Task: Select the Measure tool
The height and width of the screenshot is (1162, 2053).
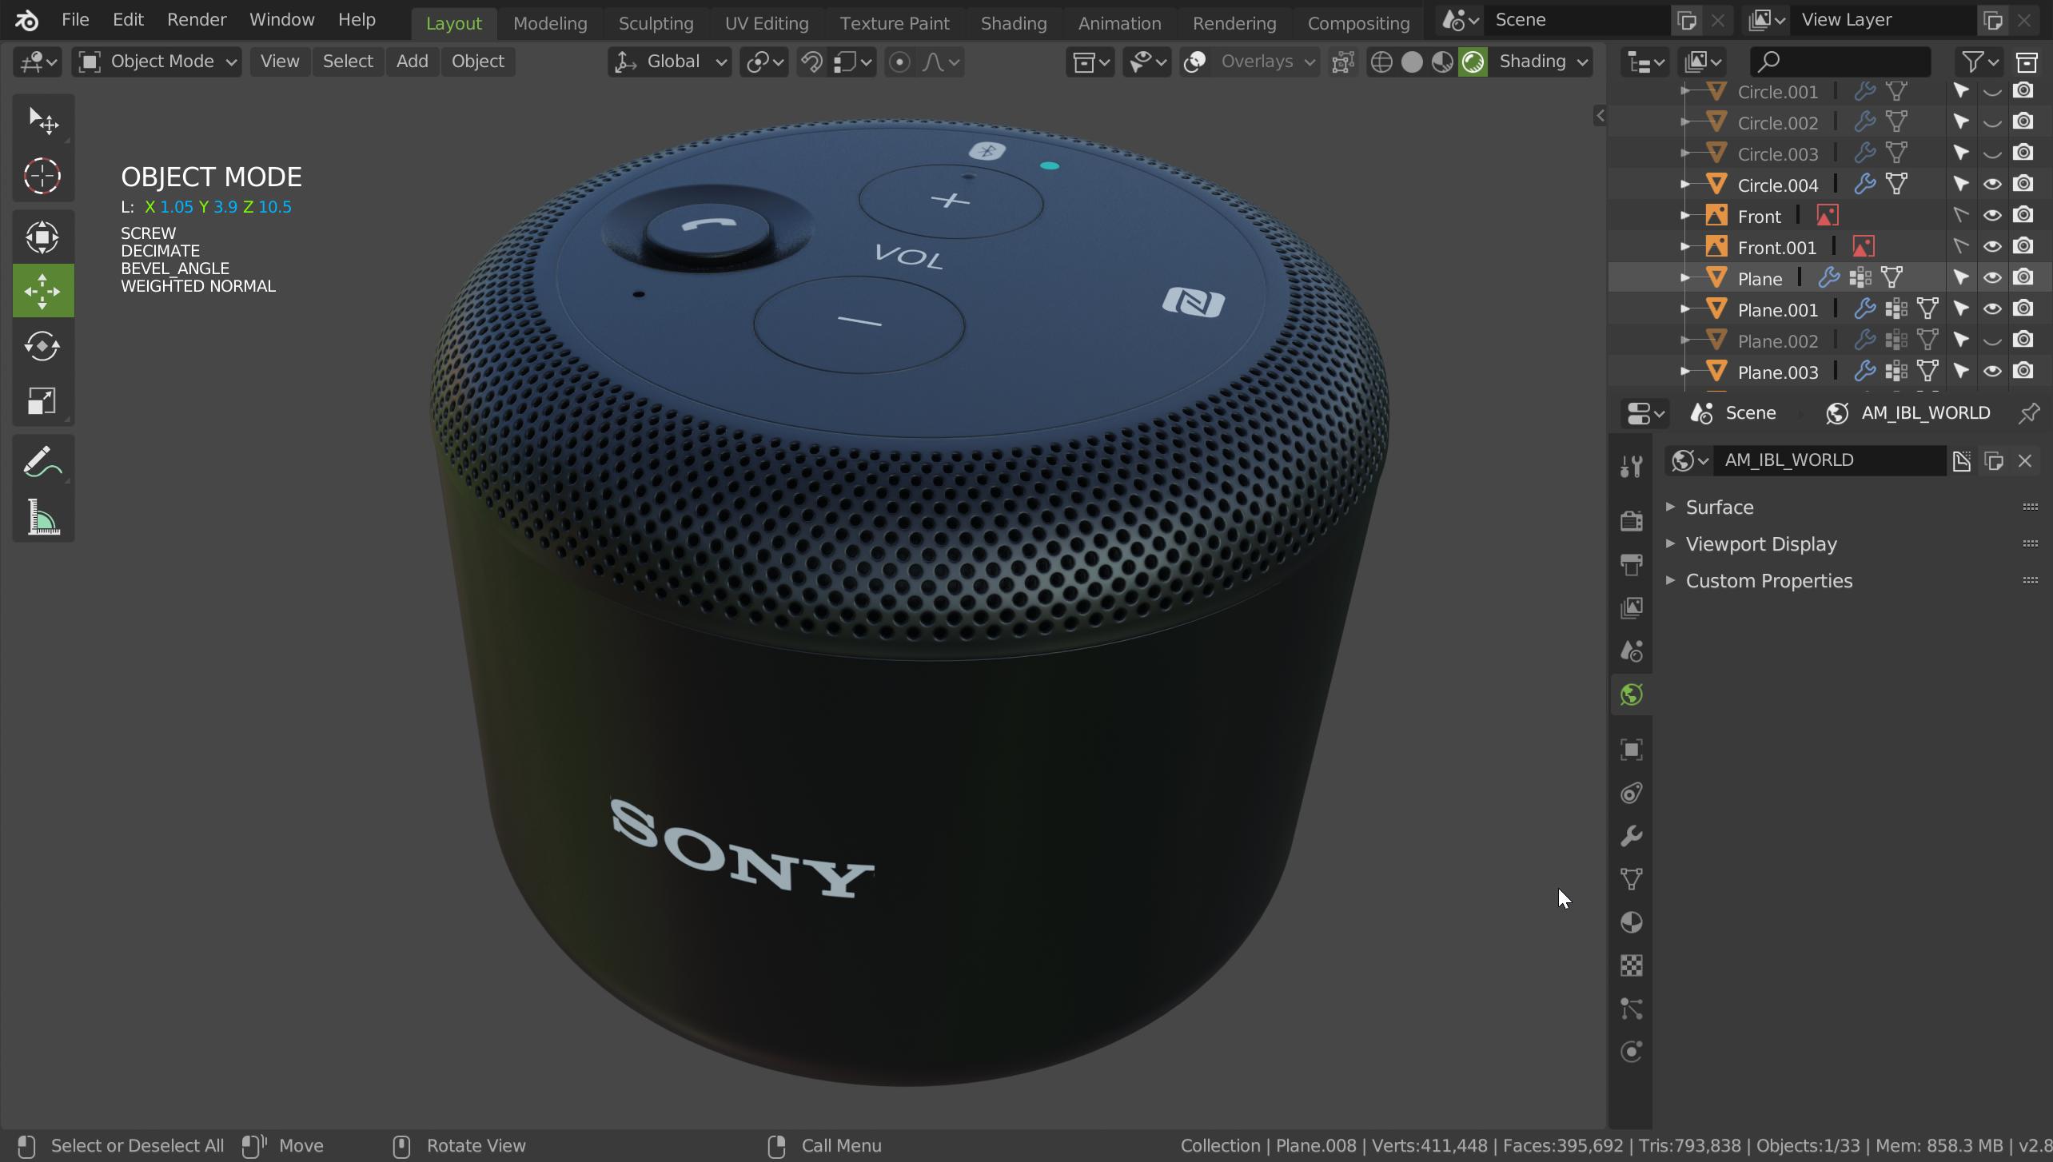Action: (42, 516)
